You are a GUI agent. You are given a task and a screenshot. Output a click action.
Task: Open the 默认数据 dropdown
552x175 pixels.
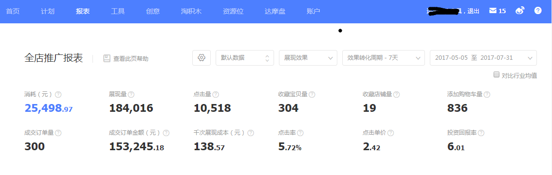point(245,58)
